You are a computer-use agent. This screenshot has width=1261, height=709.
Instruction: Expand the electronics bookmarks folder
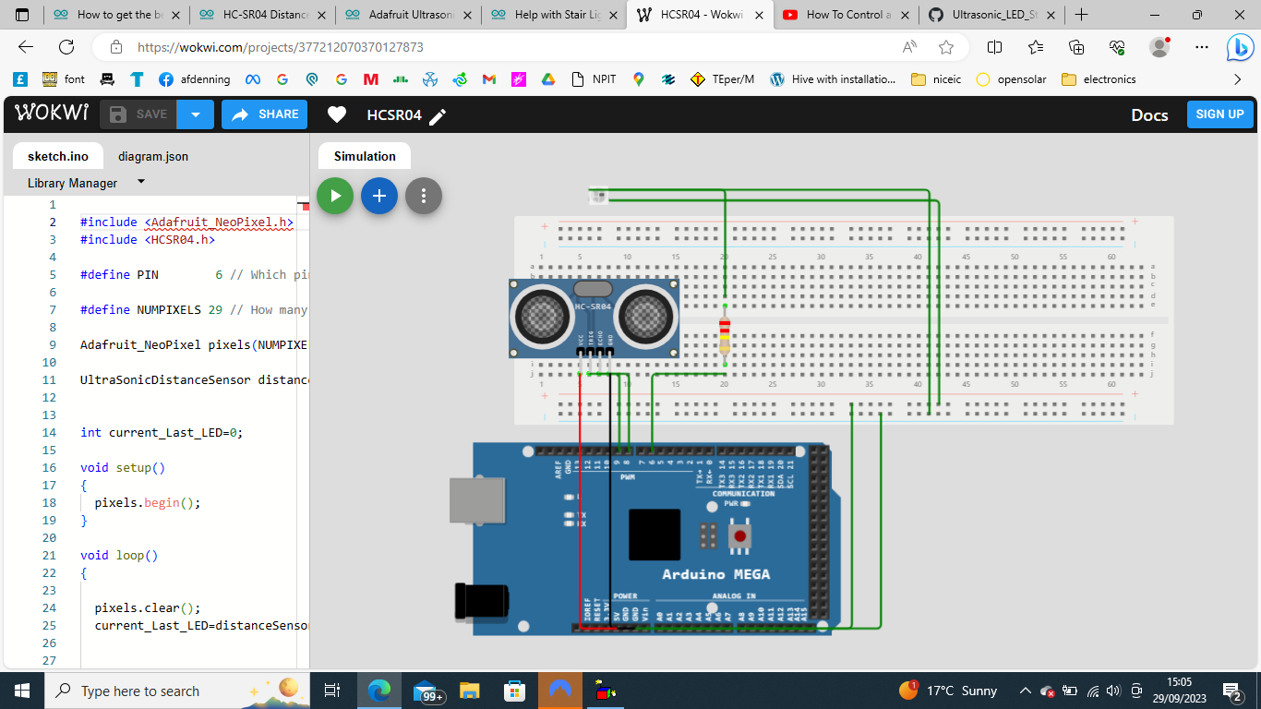pos(1099,79)
